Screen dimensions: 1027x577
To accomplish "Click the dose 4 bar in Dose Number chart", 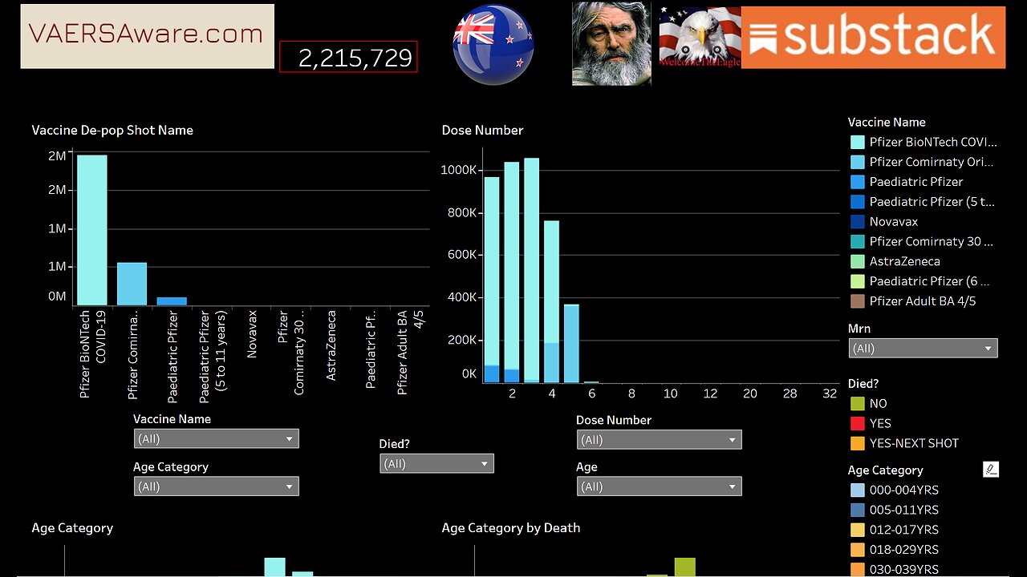I will point(551,301).
